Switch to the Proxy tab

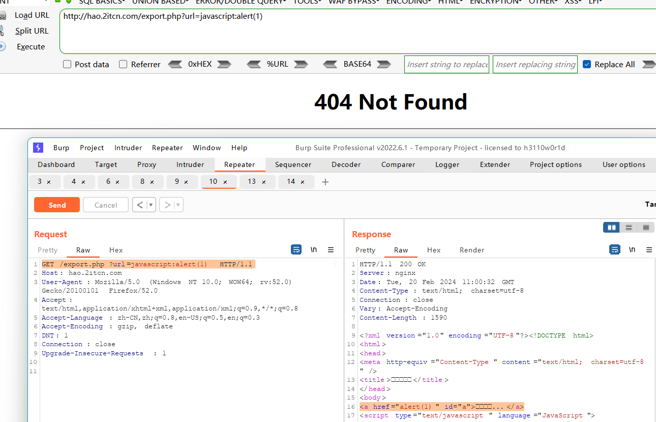pyautogui.click(x=146, y=164)
